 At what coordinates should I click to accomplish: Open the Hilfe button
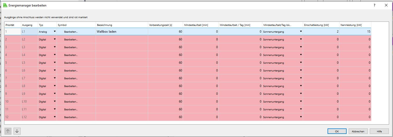[x=379, y=131]
